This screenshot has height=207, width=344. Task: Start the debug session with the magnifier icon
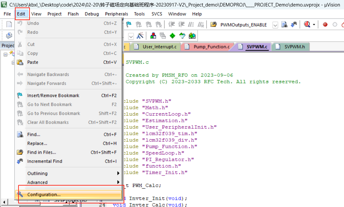tap(307, 24)
